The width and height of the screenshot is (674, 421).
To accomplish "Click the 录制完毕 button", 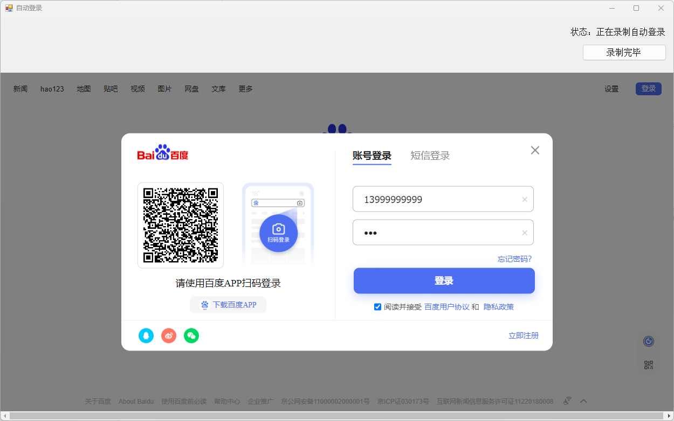I will [624, 53].
